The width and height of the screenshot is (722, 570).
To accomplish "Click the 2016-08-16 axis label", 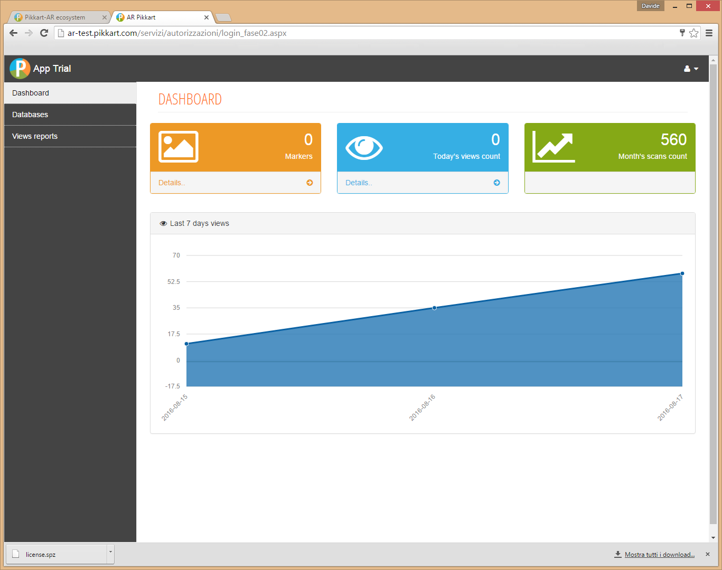I will point(423,407).
